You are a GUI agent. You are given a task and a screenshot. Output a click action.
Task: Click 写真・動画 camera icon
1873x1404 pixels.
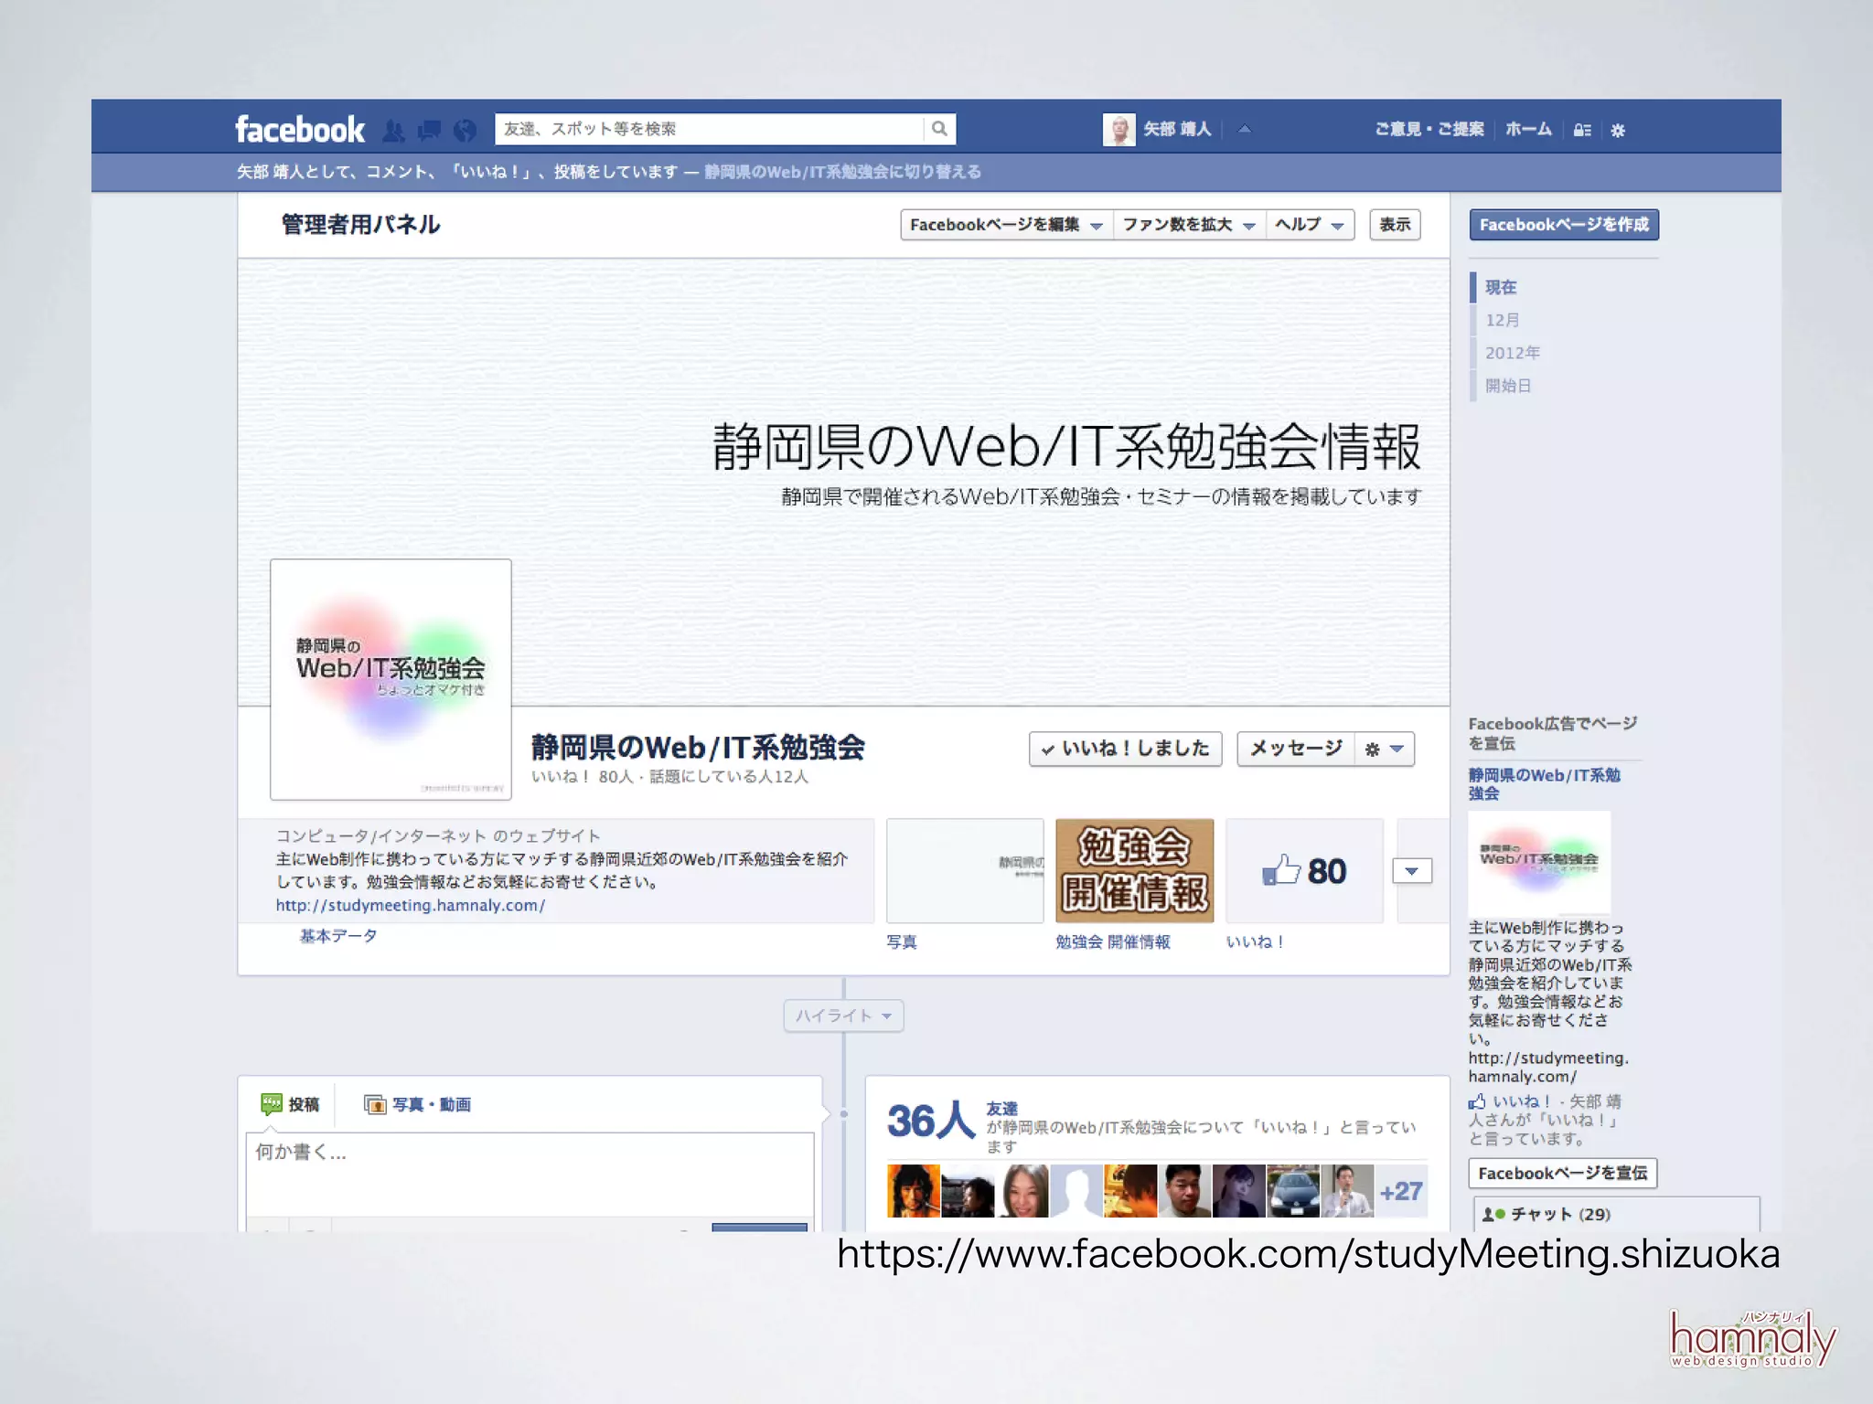coord(375,1104)
